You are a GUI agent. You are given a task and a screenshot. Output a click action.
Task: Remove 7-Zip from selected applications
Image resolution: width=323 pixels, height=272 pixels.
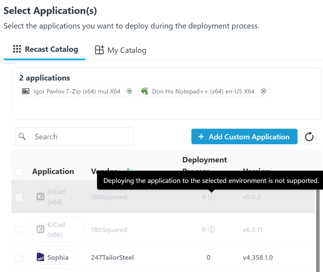click(129, 91)
